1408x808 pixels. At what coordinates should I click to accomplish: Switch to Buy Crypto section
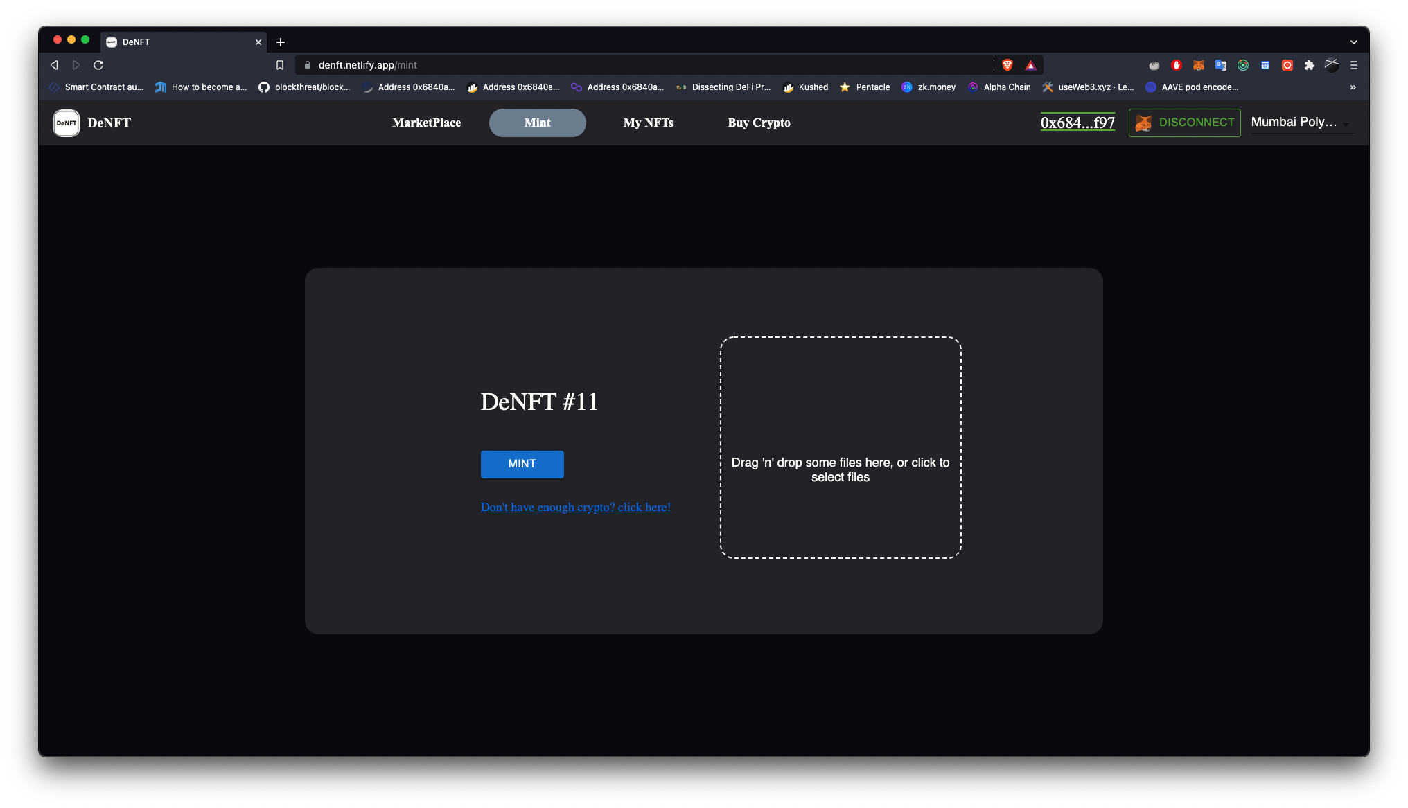pos(759,123)
